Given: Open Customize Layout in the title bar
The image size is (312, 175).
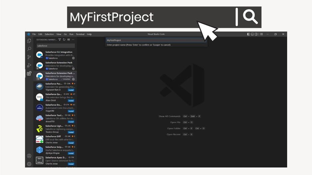Looking at the screenshot, I should click(x=262, y=34).
